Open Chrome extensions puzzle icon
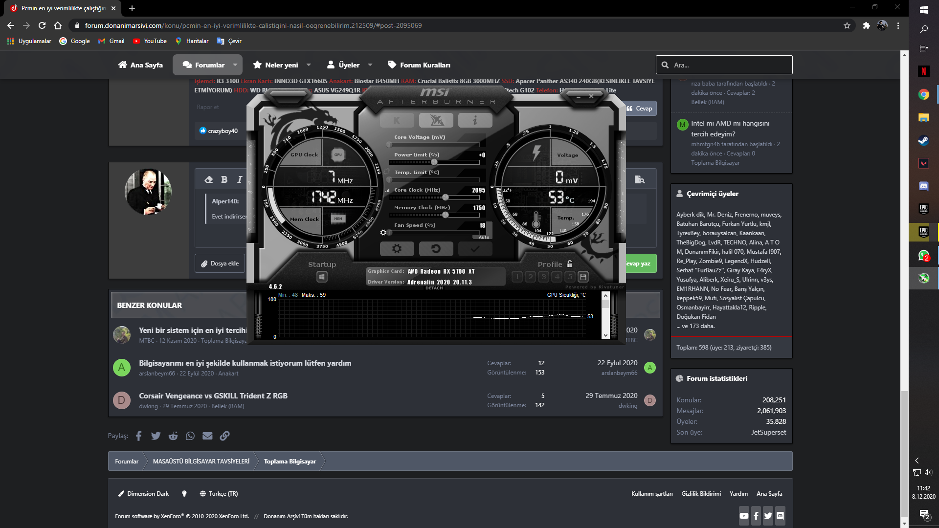The image size is (939, 528). pos(867,25)
